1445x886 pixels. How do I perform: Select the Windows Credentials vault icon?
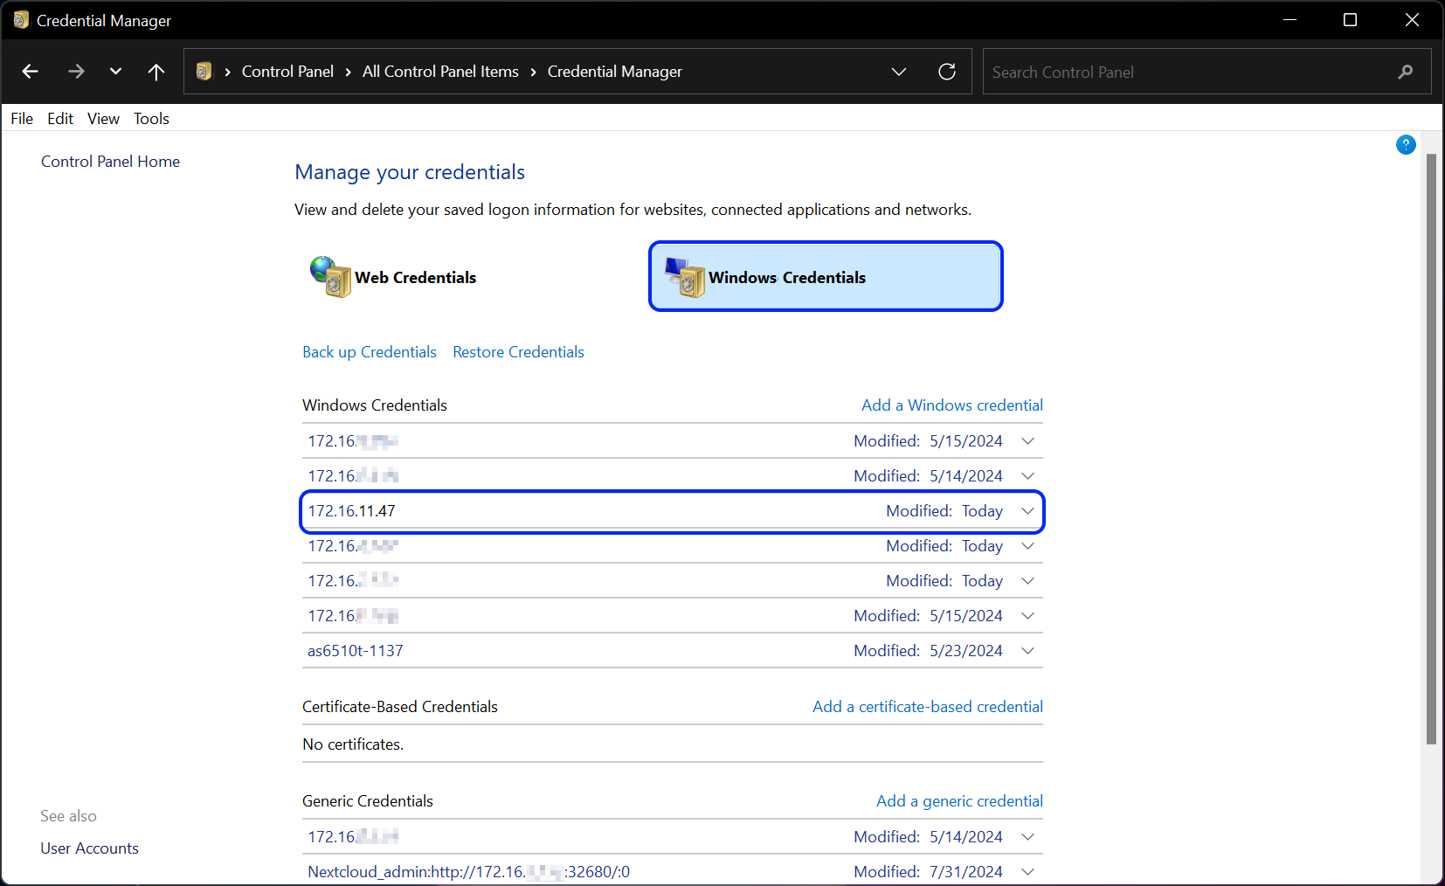pos(686,276)
